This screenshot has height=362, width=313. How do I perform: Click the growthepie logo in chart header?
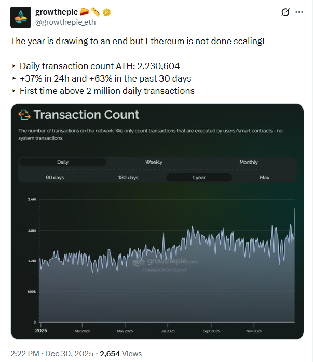click(x=24, y=115)
